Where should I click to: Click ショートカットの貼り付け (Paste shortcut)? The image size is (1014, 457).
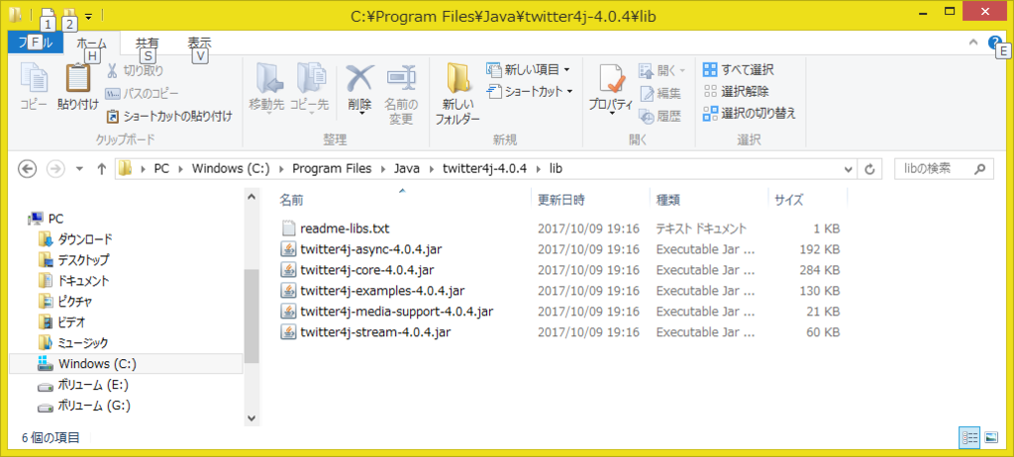[168, 117]
